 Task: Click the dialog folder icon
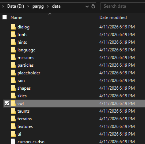click(13, 27)
